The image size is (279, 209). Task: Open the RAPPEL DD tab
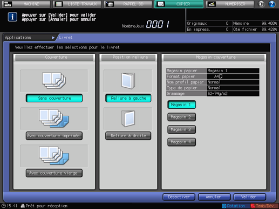point(128,4)
